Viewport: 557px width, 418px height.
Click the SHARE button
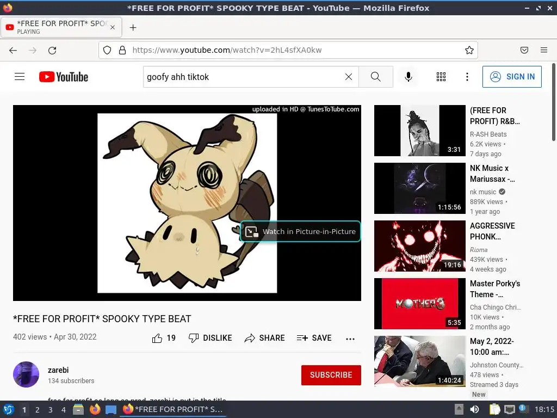(x=265, y=338)
